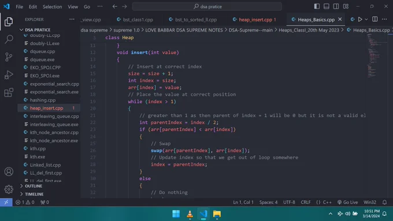This screenshot has height=221, width=393.
Task: Open notifications bell in status bar
Action: click(x=384, y=202)
